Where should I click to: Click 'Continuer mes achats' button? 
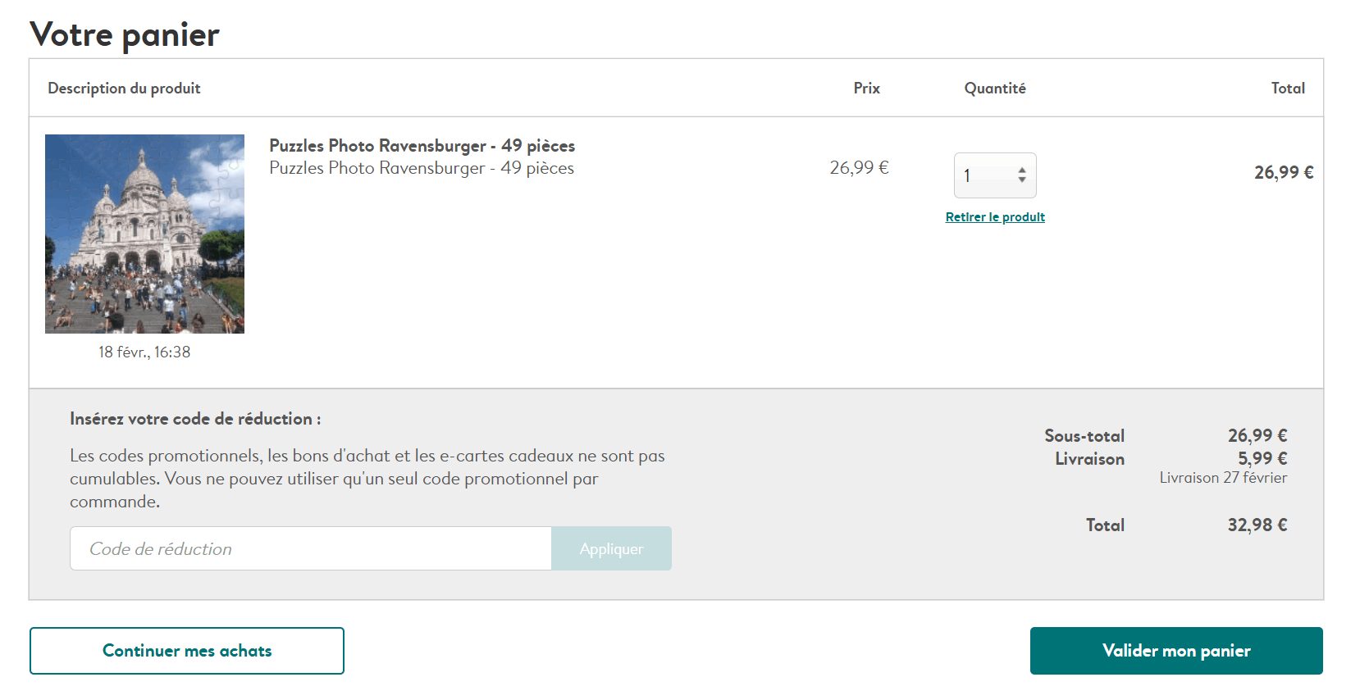click(187, 651)
